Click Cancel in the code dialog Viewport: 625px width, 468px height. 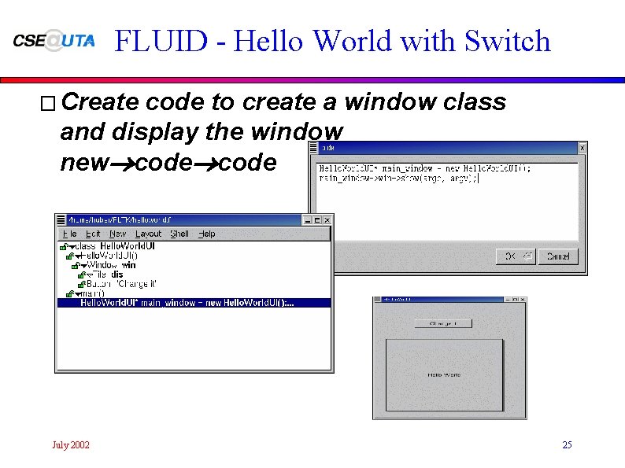[x=558, y=256]
